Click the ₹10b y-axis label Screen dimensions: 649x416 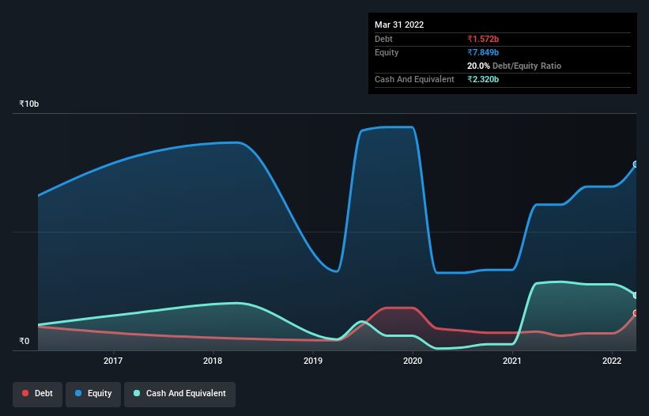[x=29, y=104]
